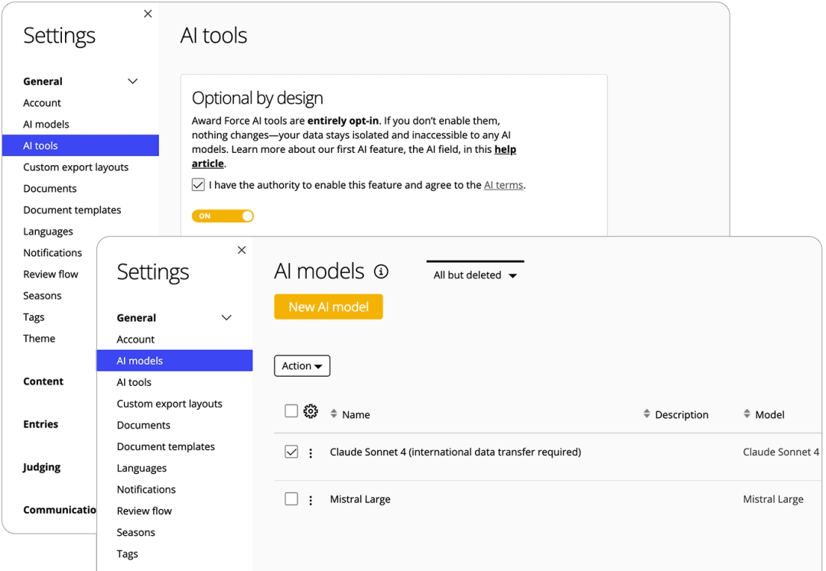Screen dimensions: 826x571
Task: Toggle the authority agreement checkbox
Action: [x=198, y=185]
